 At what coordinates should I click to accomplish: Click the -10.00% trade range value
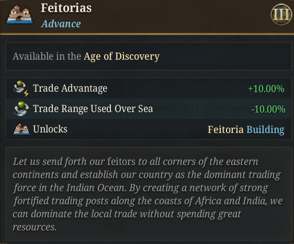tap(268, 109)
